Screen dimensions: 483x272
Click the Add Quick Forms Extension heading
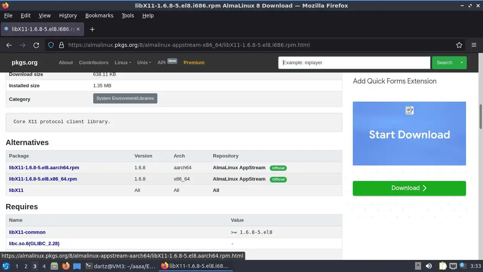tap(395, 81)
